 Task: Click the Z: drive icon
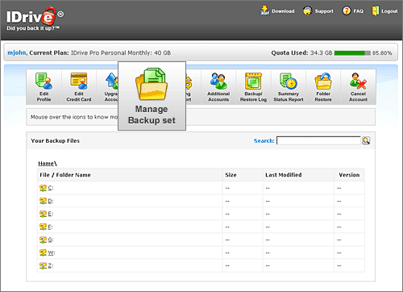[43, 265]
